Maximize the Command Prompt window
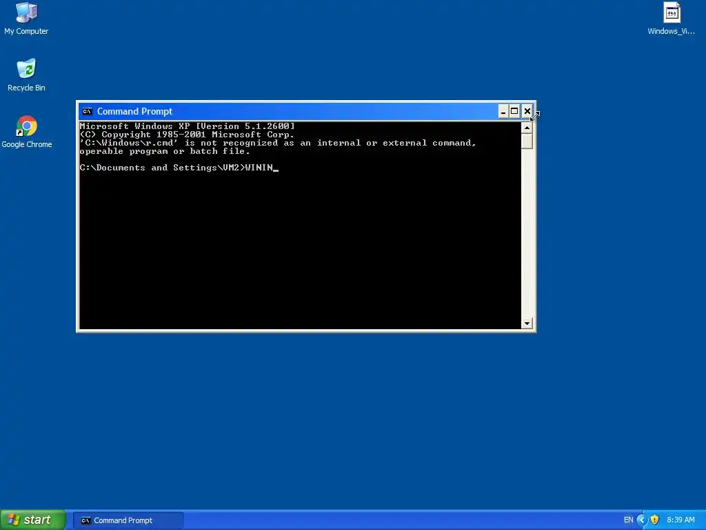 pos(514,111)
